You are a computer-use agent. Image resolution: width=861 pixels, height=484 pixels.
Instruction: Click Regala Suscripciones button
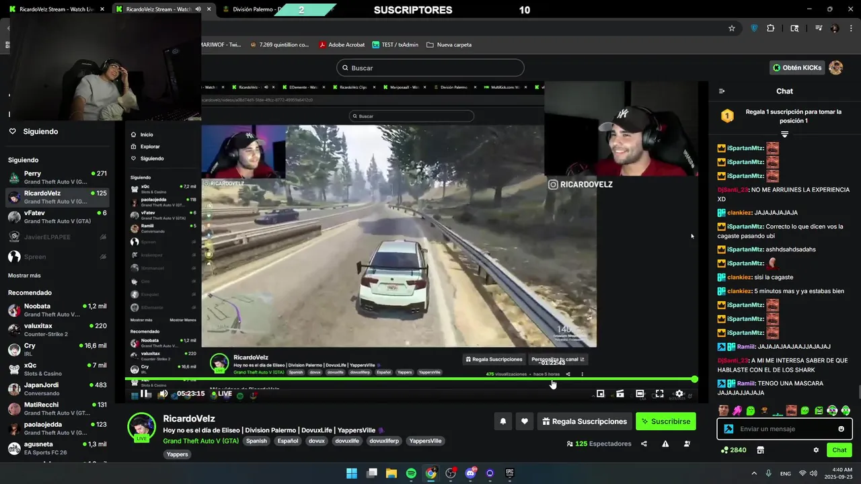tap(585, 421)
